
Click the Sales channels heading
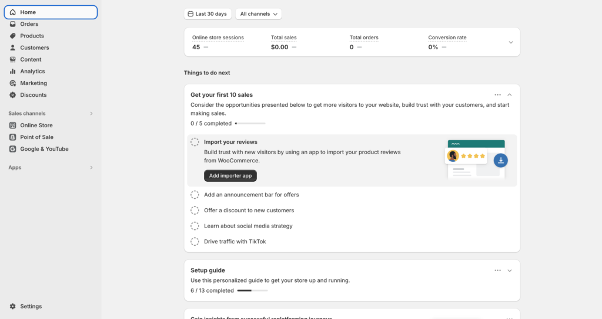point(27,114)
